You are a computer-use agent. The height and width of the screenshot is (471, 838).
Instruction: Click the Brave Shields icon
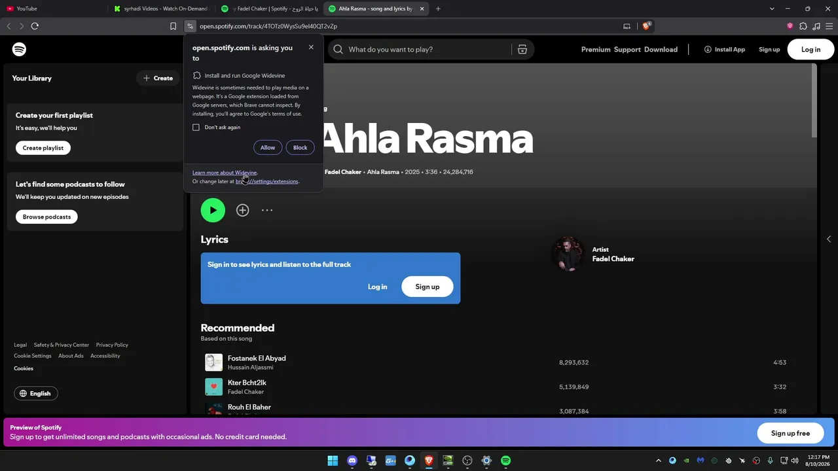tap(646, 26)
